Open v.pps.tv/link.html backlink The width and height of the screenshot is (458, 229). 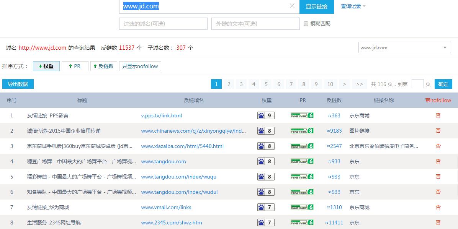pos(162,115)
